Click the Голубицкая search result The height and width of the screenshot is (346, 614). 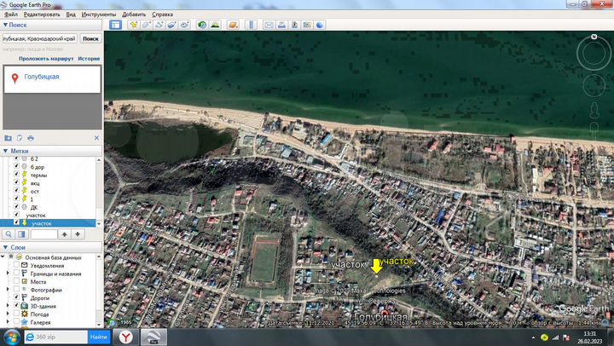pos(41,77)
